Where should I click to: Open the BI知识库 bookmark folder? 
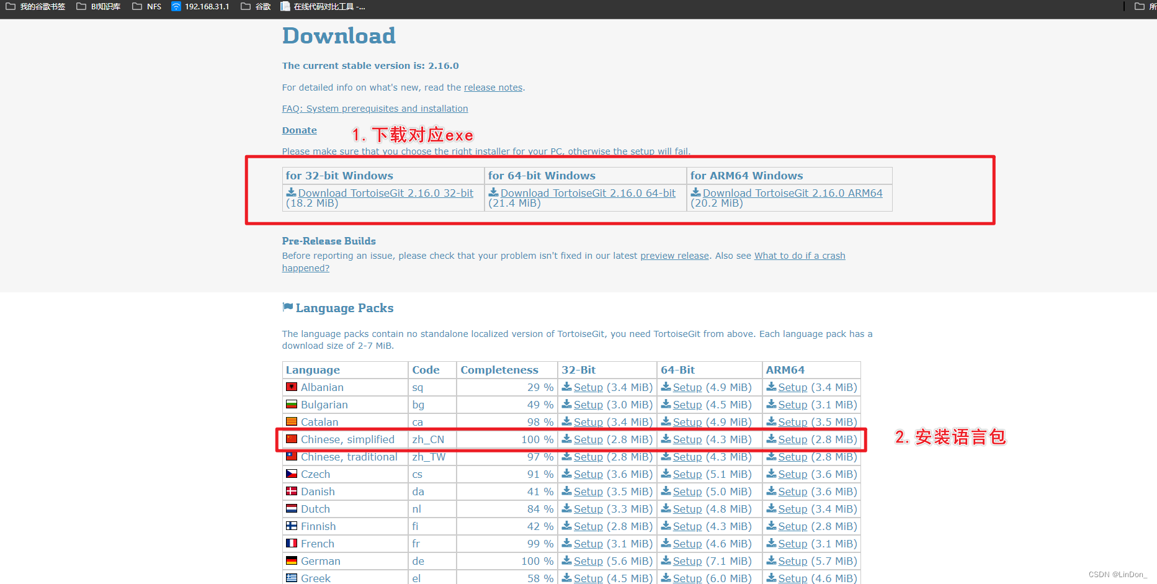pos(99,7)
